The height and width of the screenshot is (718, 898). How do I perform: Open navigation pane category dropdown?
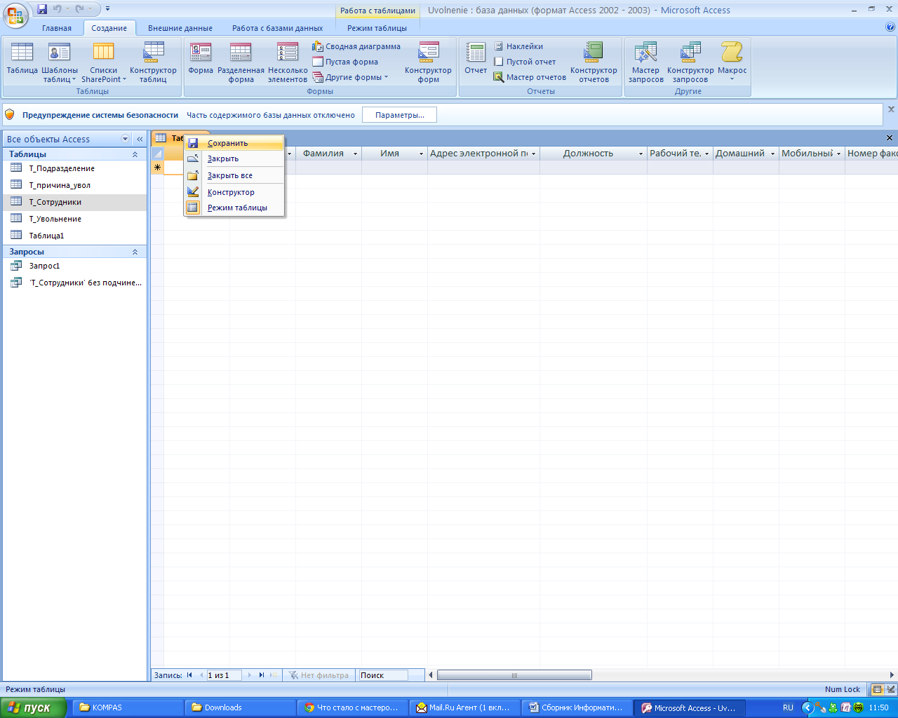(x=126, y=139)
